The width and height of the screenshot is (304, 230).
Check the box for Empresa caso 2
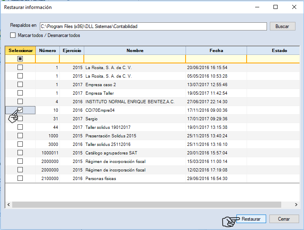coord(20,84)
